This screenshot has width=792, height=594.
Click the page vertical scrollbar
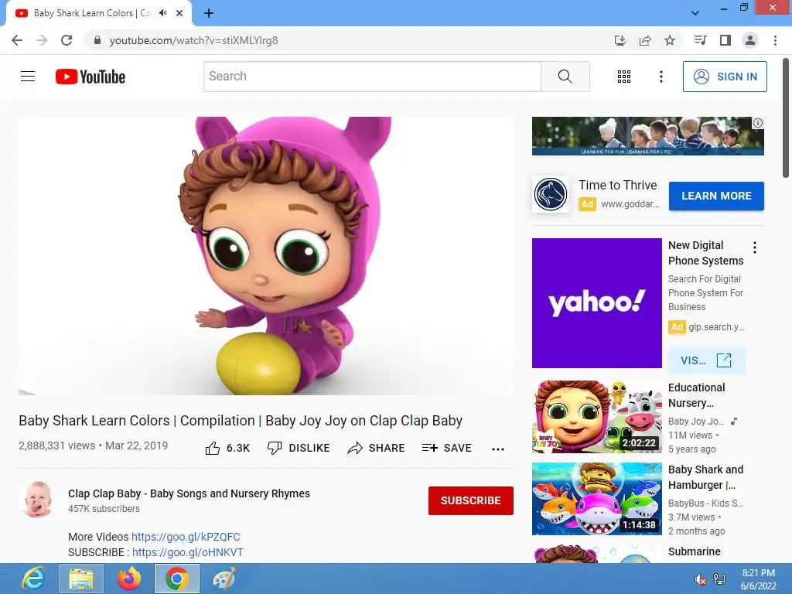tap(786, 118)
